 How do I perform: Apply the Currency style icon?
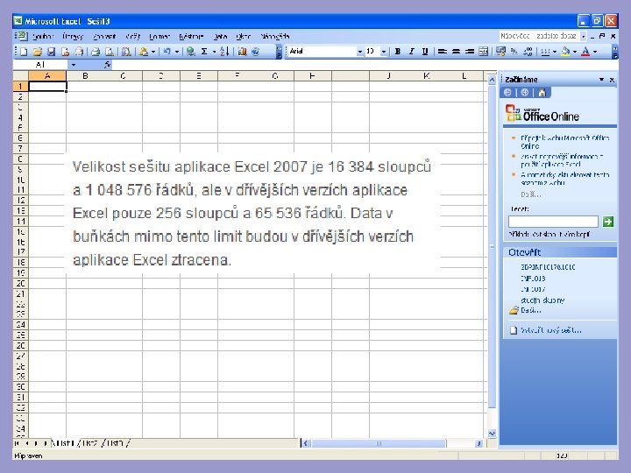tap(501, 52)
